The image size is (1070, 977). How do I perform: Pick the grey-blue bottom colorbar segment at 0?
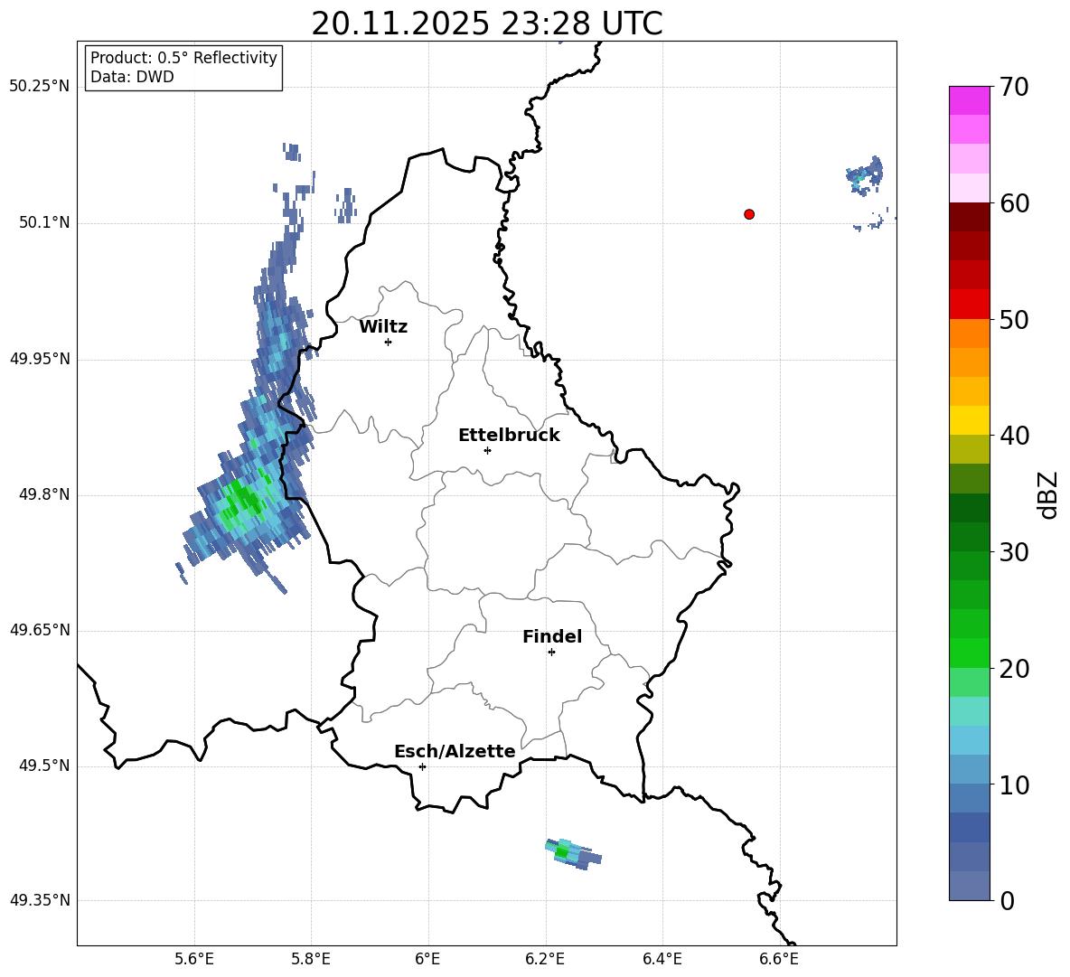[969, 887]
